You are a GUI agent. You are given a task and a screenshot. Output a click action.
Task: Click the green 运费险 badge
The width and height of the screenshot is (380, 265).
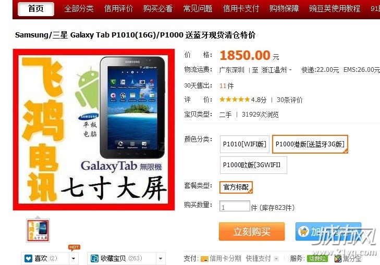coord(317,258)
